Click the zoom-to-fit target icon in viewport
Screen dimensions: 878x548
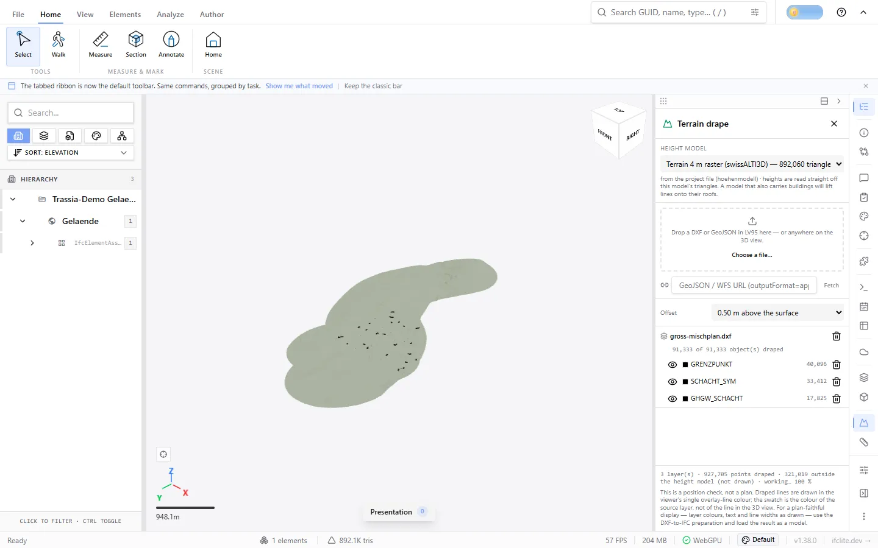(163, 454)
